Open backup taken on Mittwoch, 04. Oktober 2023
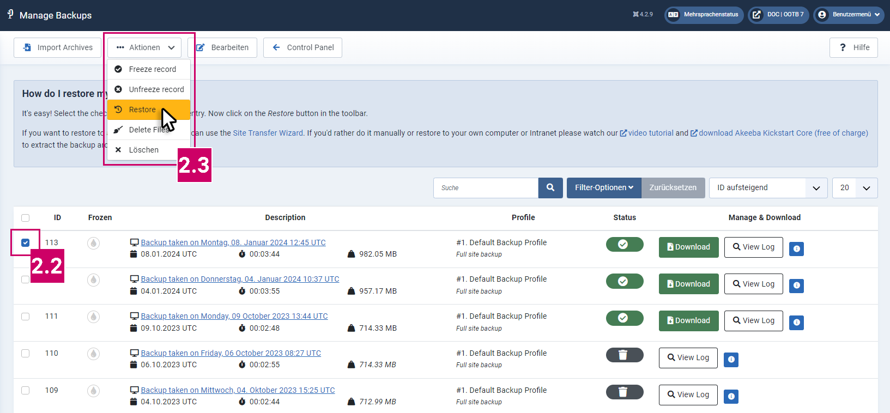The height and width of the screenshot is (413, 890). (238, 390)
